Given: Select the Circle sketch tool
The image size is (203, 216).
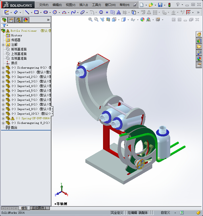Looking at the screenshot, I should coord(55,12).
